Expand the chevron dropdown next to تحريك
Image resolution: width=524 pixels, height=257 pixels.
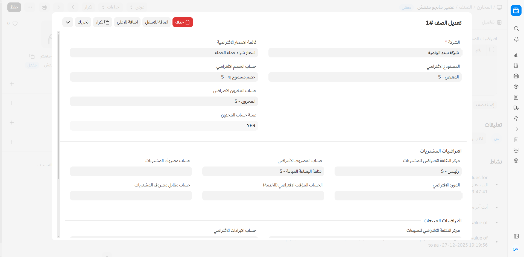pos(68,22)
